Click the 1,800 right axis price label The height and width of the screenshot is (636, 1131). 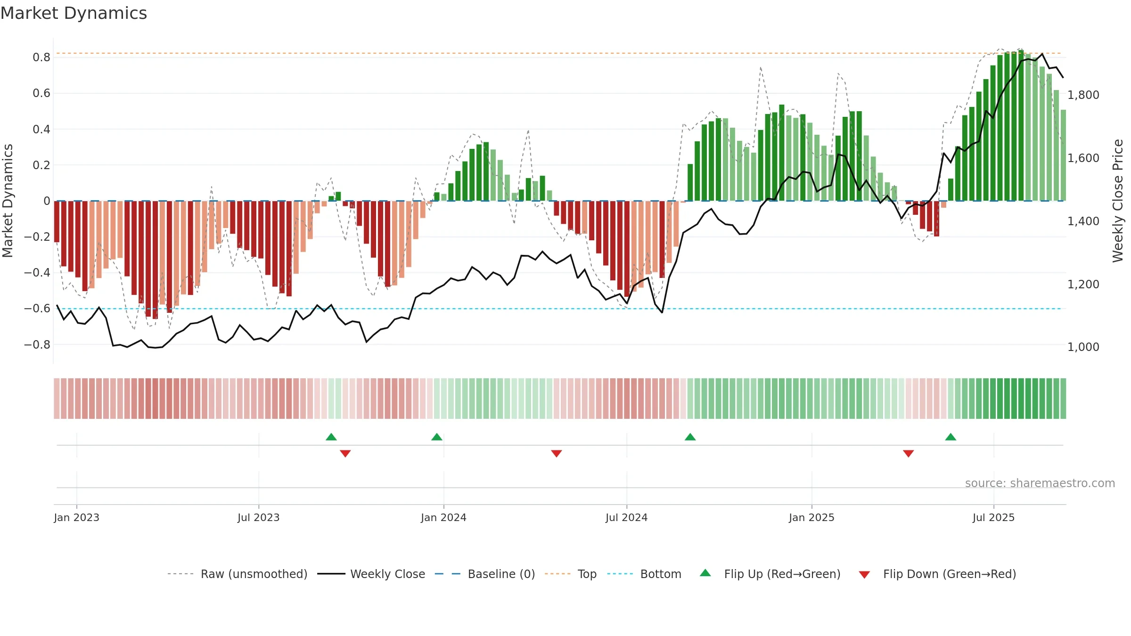[x=1083, y=95]
